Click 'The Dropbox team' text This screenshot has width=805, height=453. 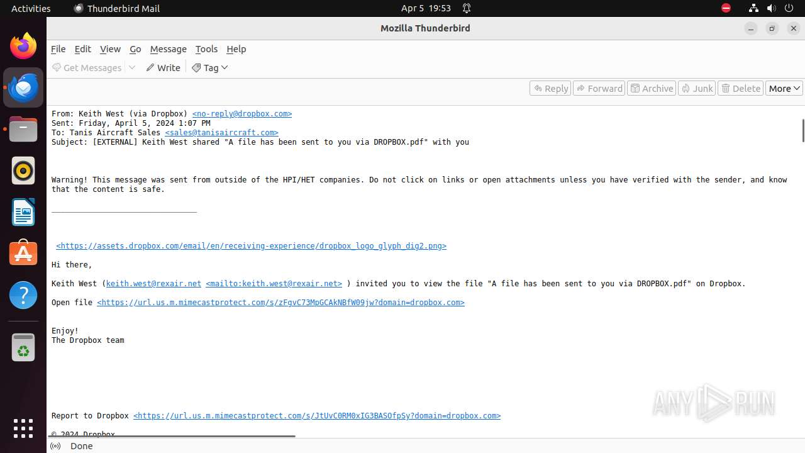(88, 340)
